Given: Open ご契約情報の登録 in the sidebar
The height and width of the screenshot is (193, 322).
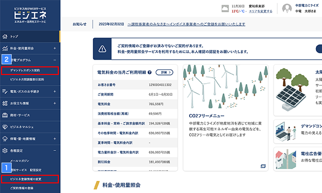Looking at the screenshot, I should [22, 188].
